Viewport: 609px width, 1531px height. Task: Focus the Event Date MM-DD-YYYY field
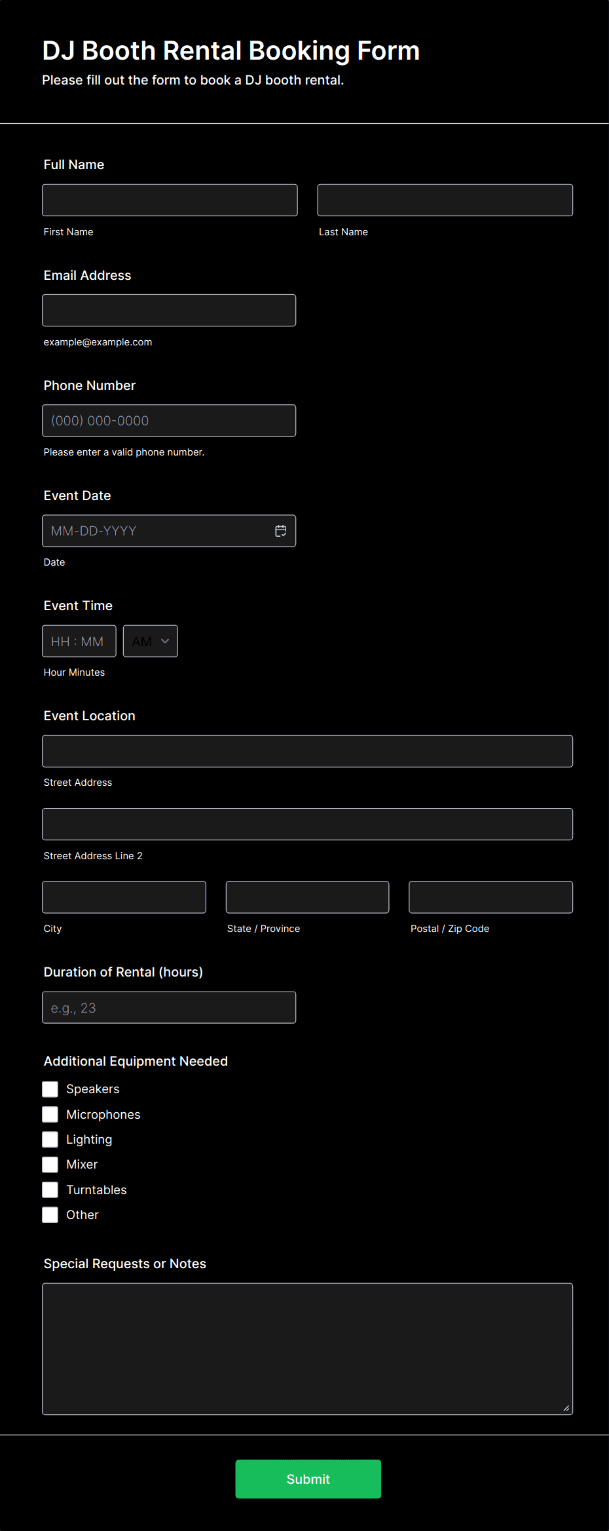[x=157, y=531]
